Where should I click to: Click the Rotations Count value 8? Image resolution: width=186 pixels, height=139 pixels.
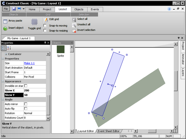pyautogui.click(x=35, y=118)
